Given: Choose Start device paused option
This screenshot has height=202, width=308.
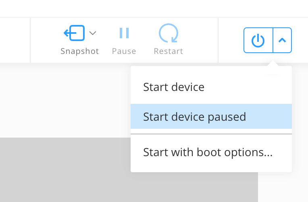Looking at the screenshot, I should point(194,117).
